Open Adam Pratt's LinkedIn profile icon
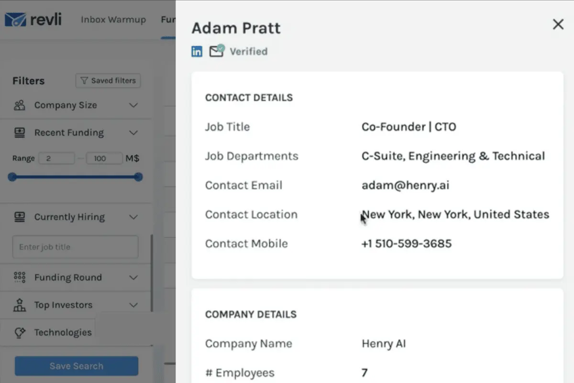Image resolution: width=574 pixels, height=383 pixels. [x=197, y=52]
